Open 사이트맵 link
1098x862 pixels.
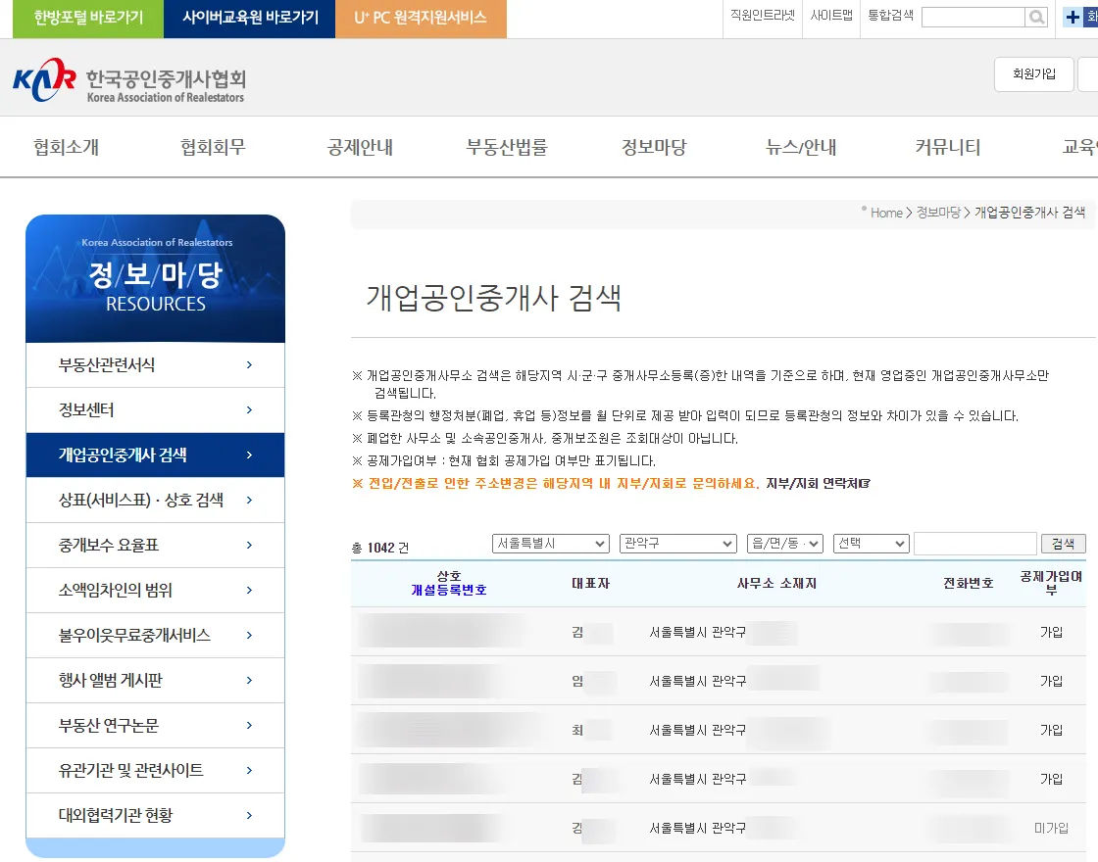point(831,16)
